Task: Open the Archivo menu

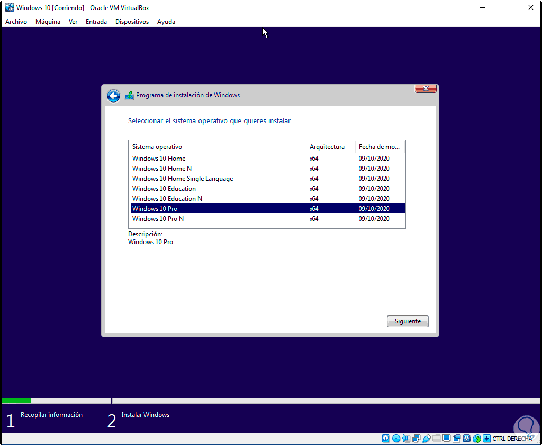Action: tap(16, 22)
